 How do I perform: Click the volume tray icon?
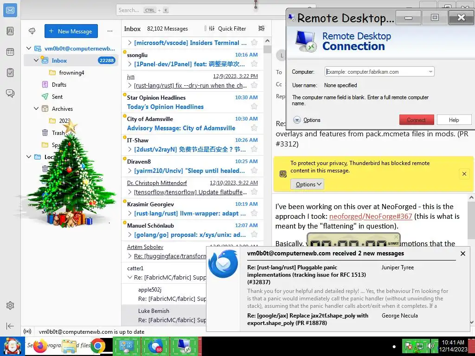[x=430, y=346]
